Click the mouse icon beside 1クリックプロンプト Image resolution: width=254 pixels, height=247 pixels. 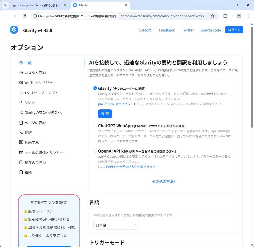(x=21, y=93)
